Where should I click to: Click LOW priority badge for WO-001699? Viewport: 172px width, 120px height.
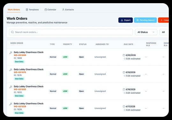click(x=65, y=57)
